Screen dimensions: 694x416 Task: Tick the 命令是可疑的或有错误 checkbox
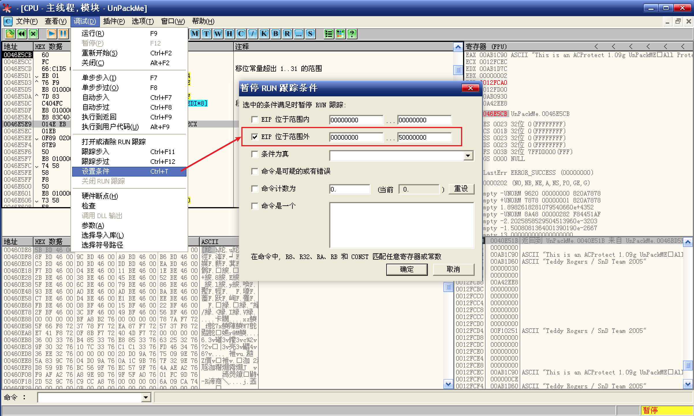[255, 171]
